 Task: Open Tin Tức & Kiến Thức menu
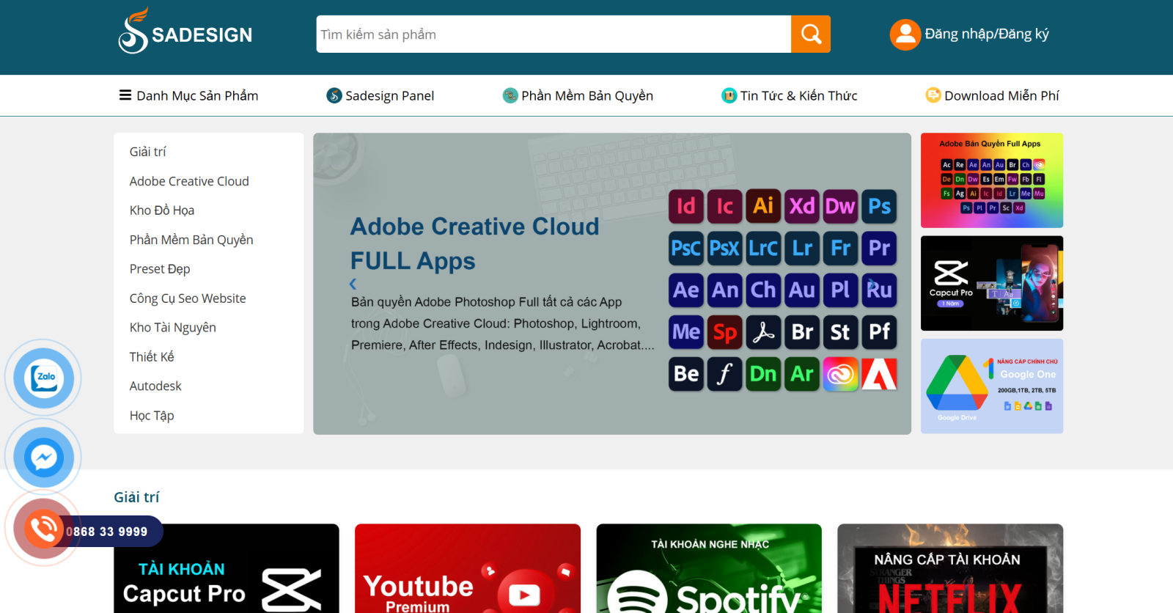(790, 95)
